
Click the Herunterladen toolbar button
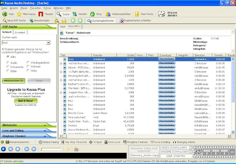click(40, 21)
